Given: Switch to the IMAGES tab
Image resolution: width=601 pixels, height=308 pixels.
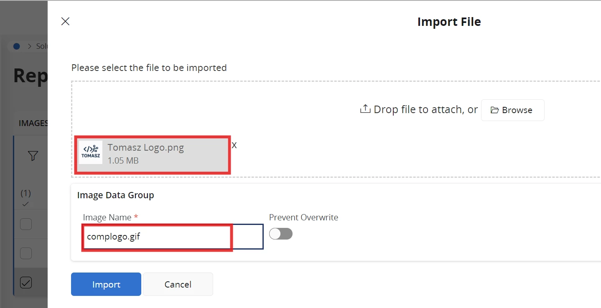Looking at the screenshot, I should coord(33,123).
